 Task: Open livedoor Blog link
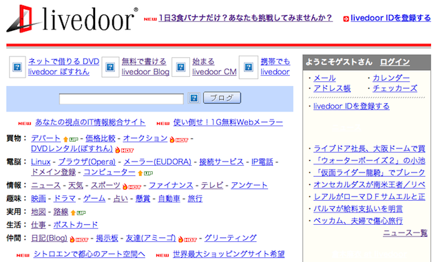145,72
